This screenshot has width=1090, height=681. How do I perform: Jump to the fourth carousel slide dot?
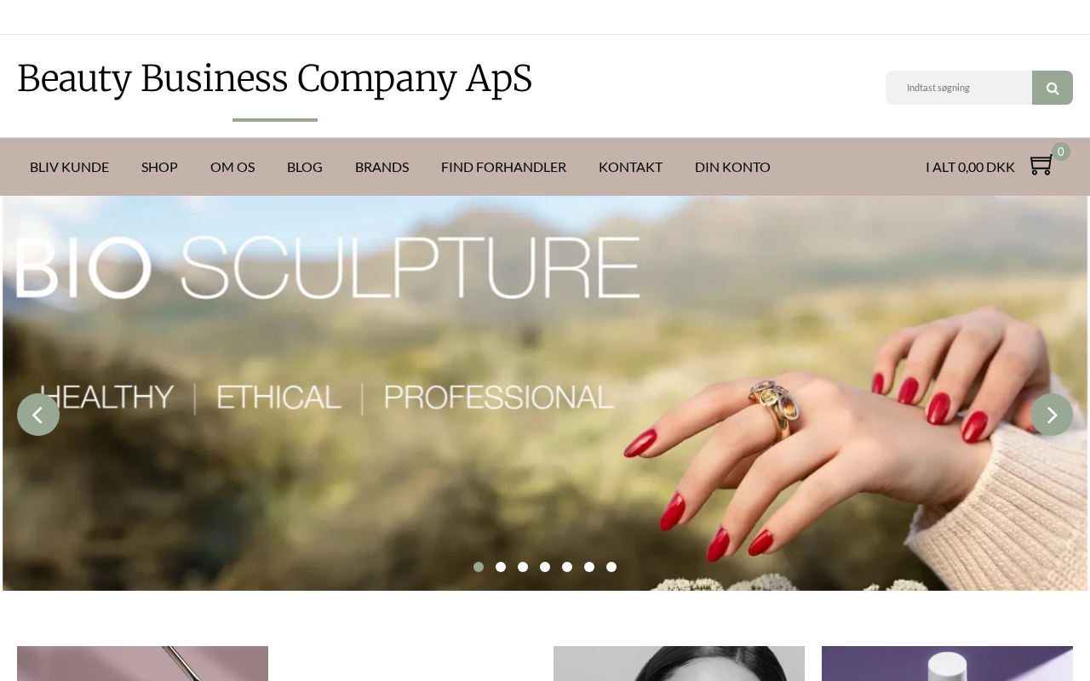click(545, 567)
